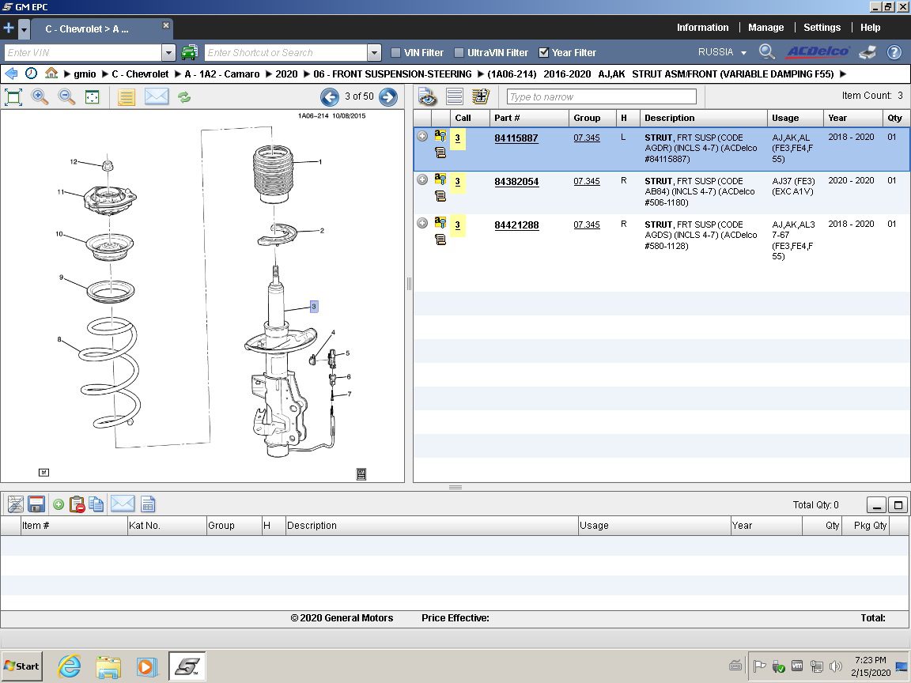Click the Type to narrow filter field

(x=601, y=97)
